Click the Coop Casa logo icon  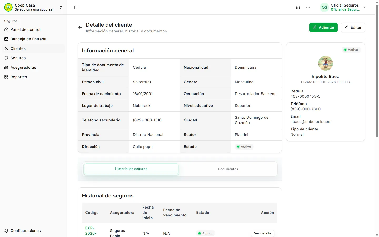pyautogui.click(x=8, y=7)
